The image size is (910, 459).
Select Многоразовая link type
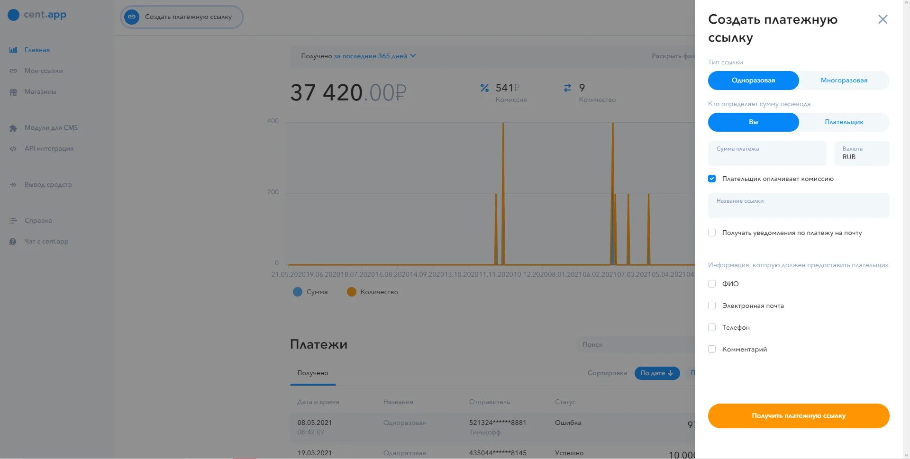(844, 81)
